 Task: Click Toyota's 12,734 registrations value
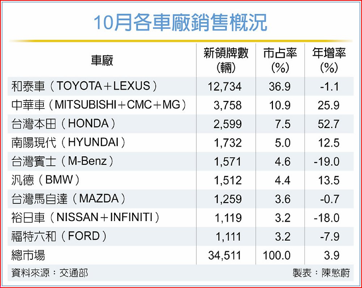pos(224,86)
